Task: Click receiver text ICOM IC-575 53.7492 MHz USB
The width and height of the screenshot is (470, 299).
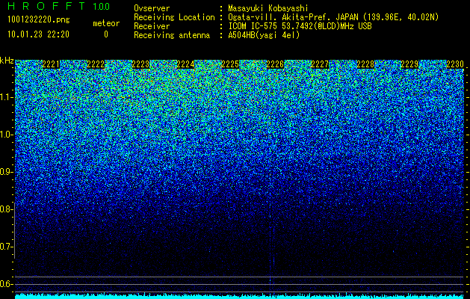Action: pyautogui.click(x=300, y=26)
